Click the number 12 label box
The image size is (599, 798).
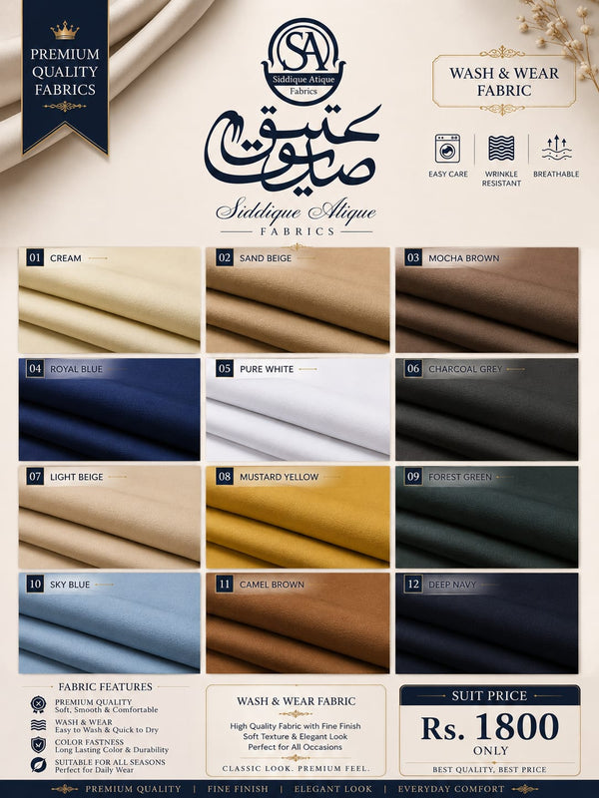click(413, 584)
